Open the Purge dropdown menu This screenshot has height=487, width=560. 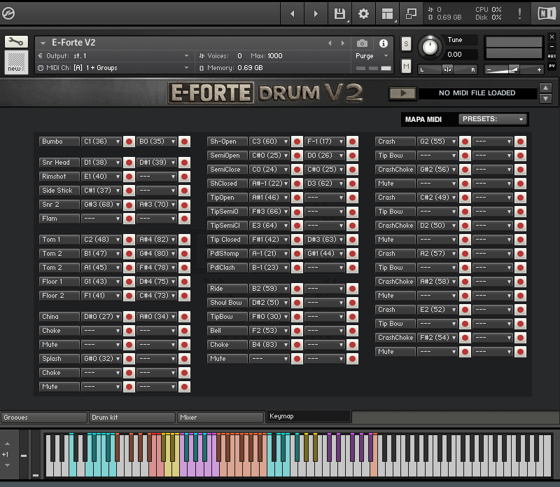coord(372,56)
